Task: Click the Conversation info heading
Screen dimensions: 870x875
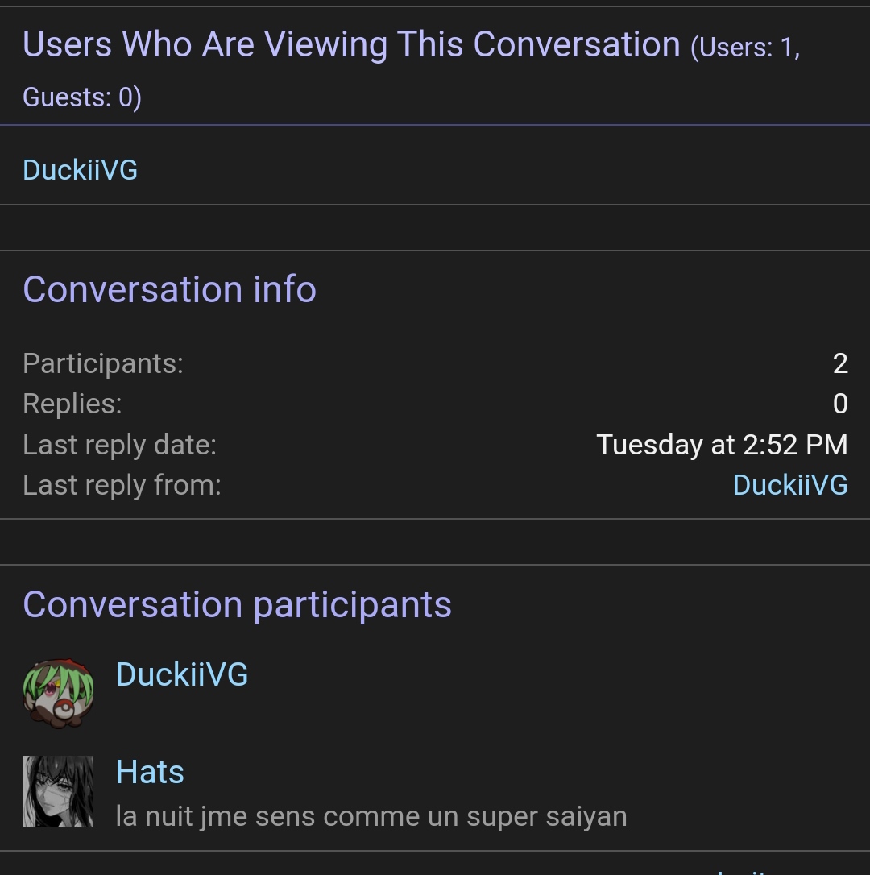Action: point(170,289)
